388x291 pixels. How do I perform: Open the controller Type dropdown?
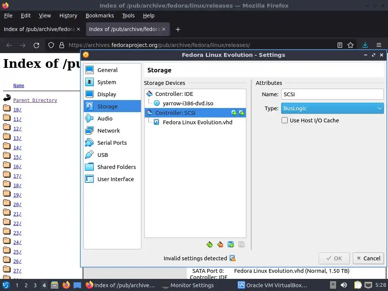(332, 108)
